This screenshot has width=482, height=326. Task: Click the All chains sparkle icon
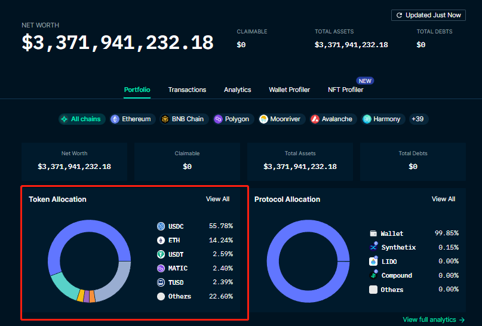point(65,119)
